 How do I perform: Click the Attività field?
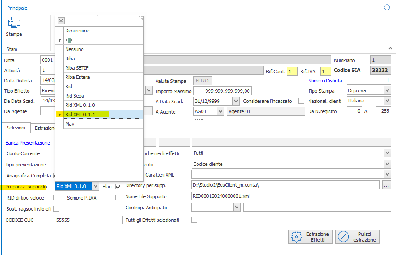point(48,70)
